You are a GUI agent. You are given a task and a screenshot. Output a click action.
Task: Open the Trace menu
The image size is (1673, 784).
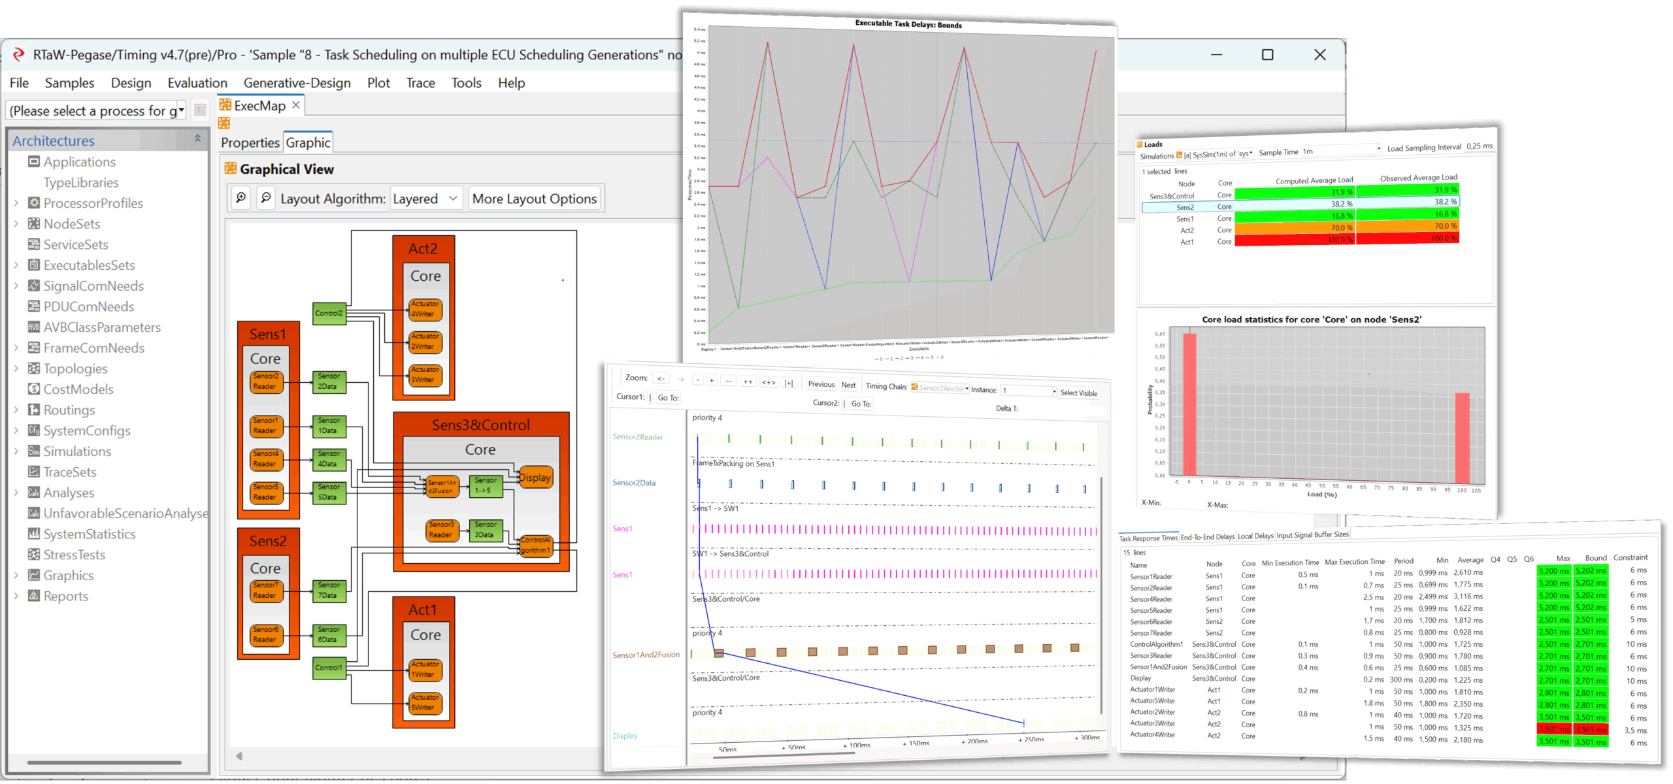coord(420,83)
